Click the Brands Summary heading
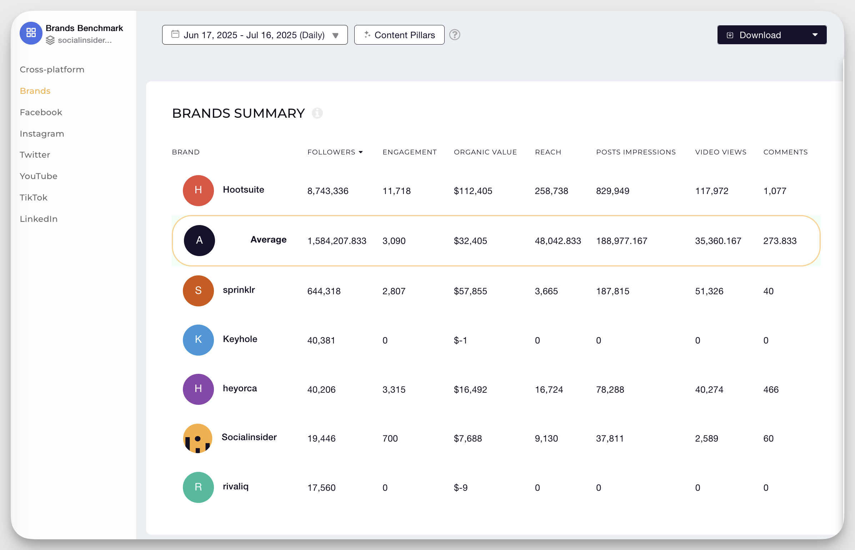 pos(238,113)
